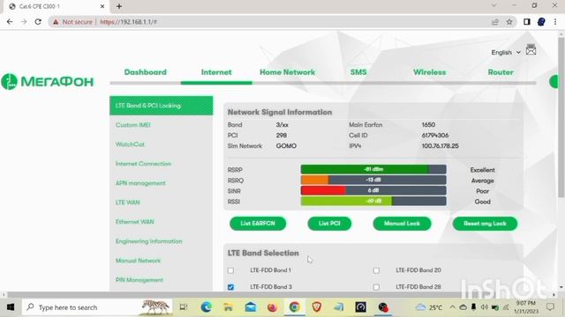Click the MegaFon logo

(47, 82)
